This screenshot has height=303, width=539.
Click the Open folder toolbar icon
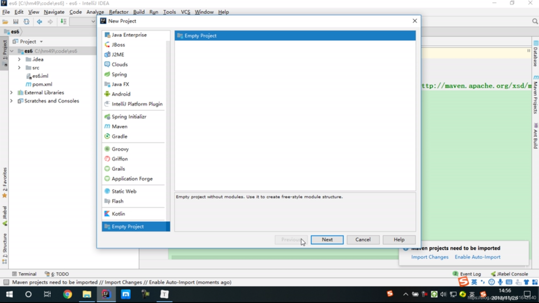pyautogui.click(x=5, y=22)
